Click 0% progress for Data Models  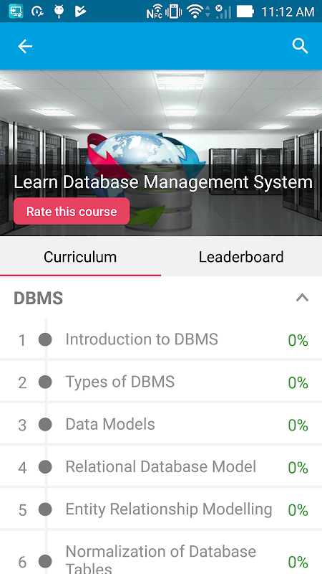[x=298, y=425]
